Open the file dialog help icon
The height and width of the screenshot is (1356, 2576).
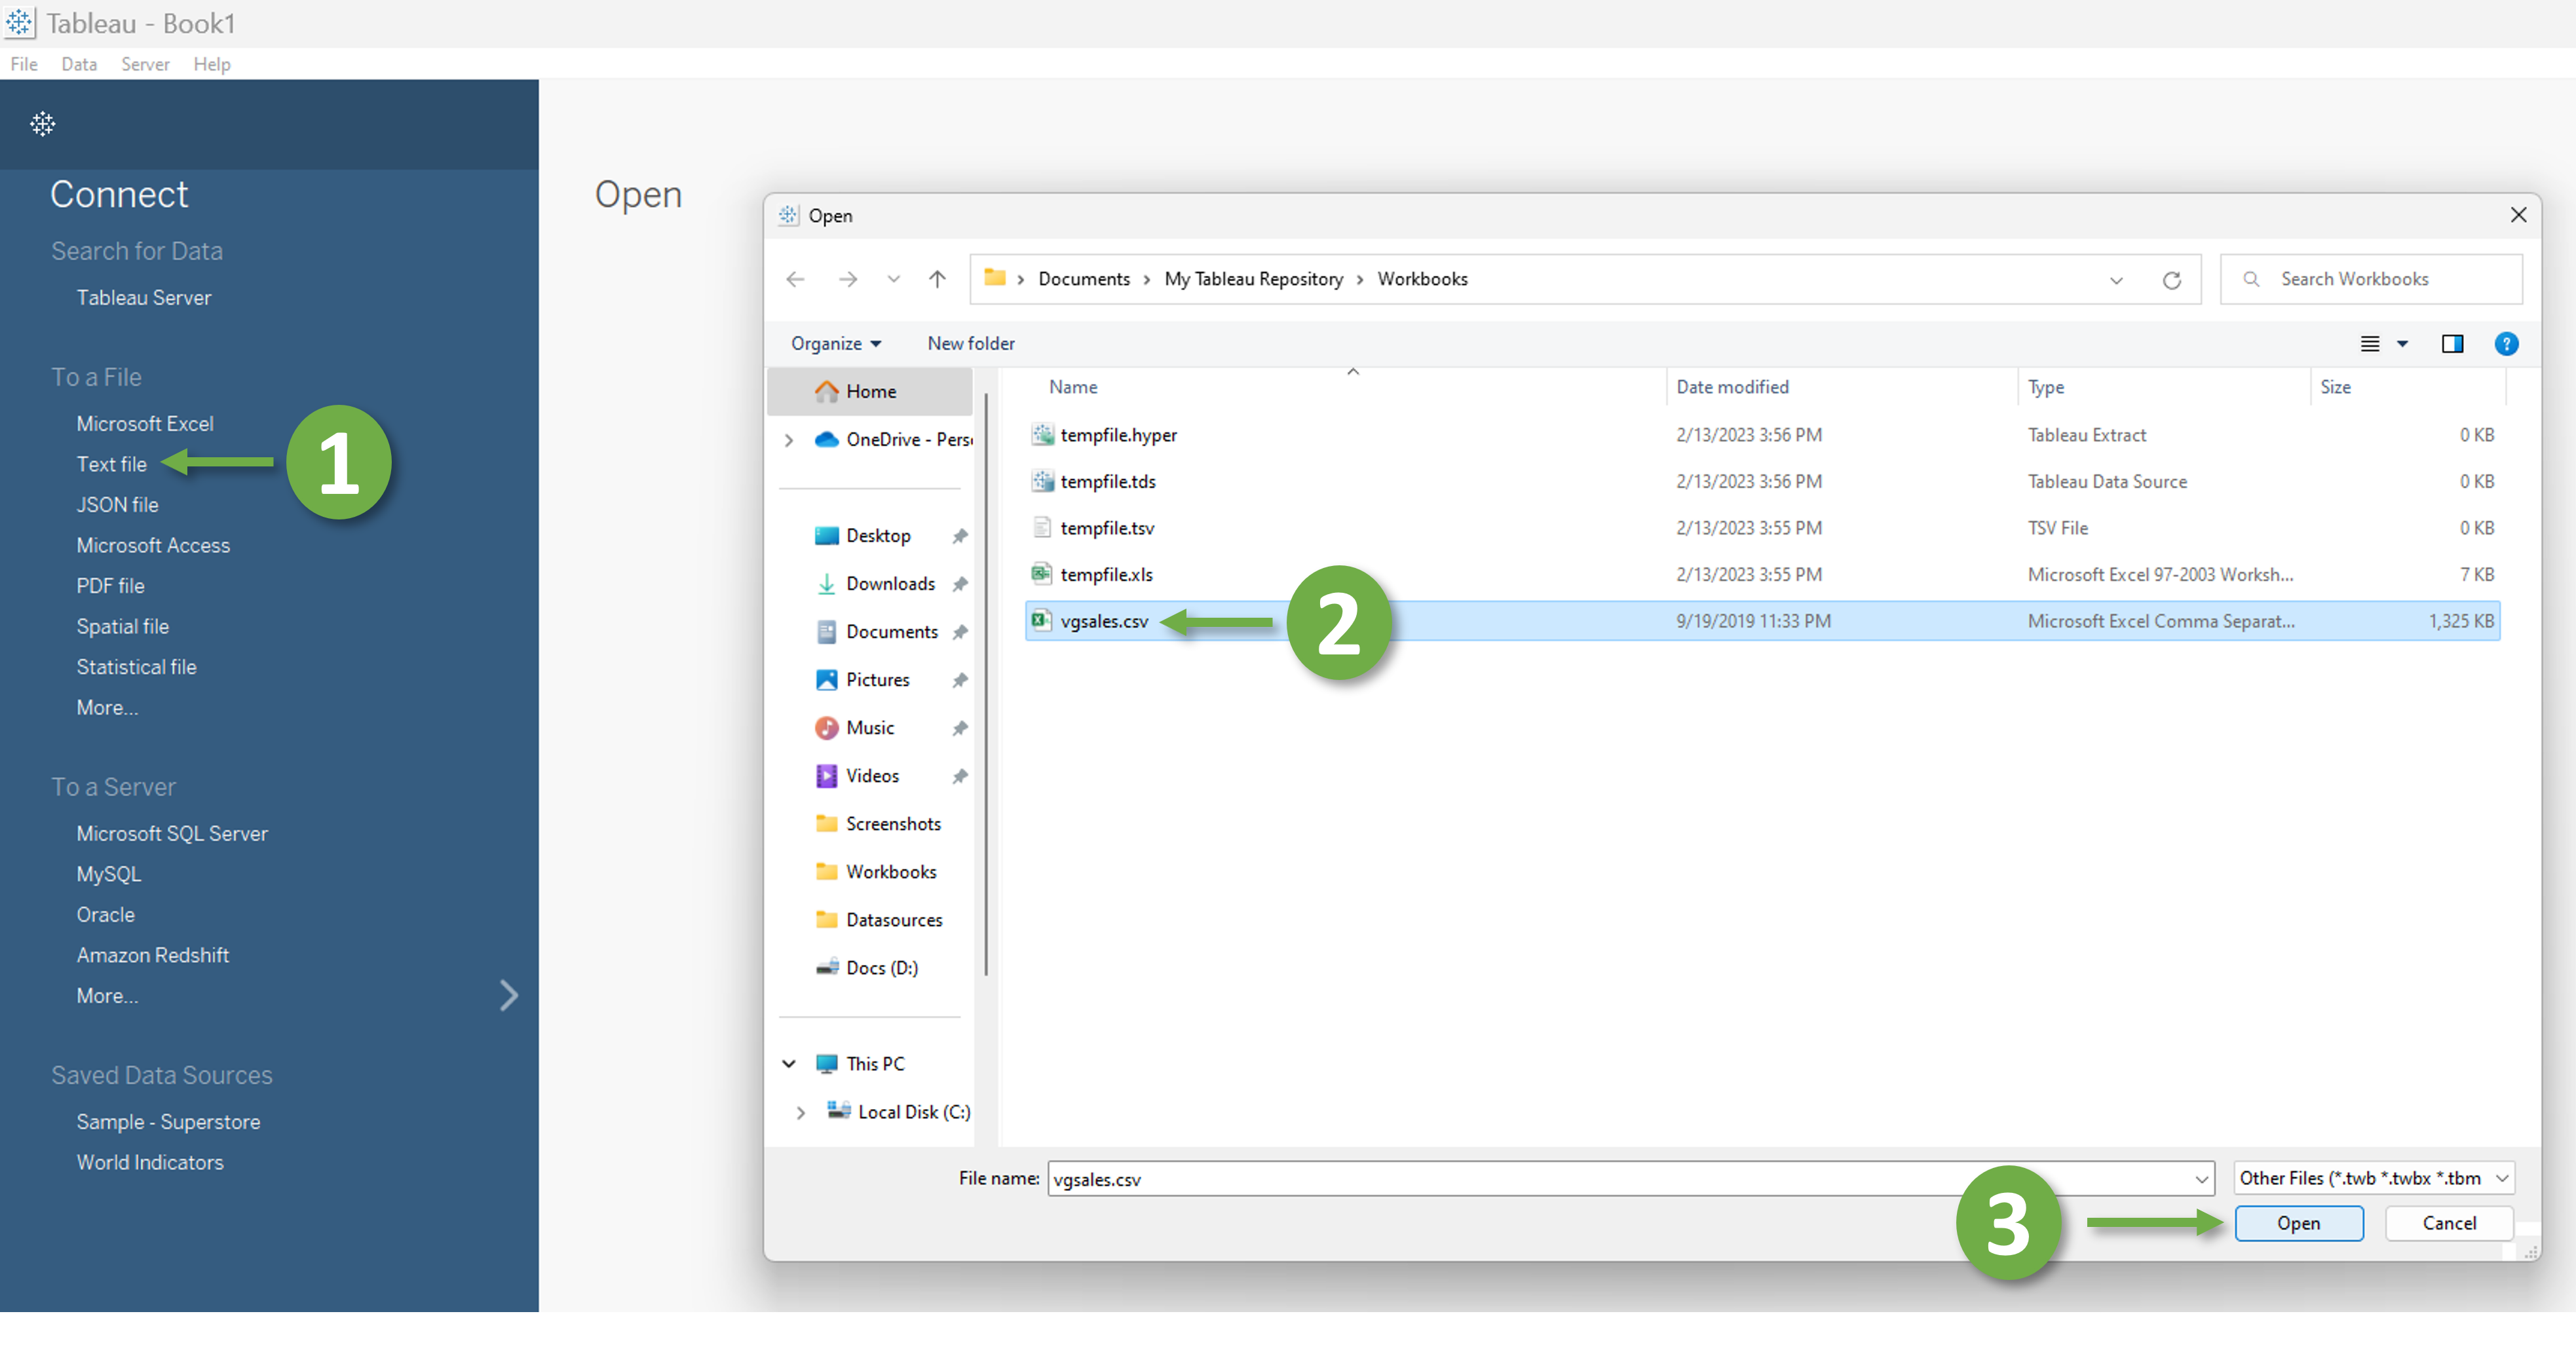pyautogui.click(x=2506, y=344)
